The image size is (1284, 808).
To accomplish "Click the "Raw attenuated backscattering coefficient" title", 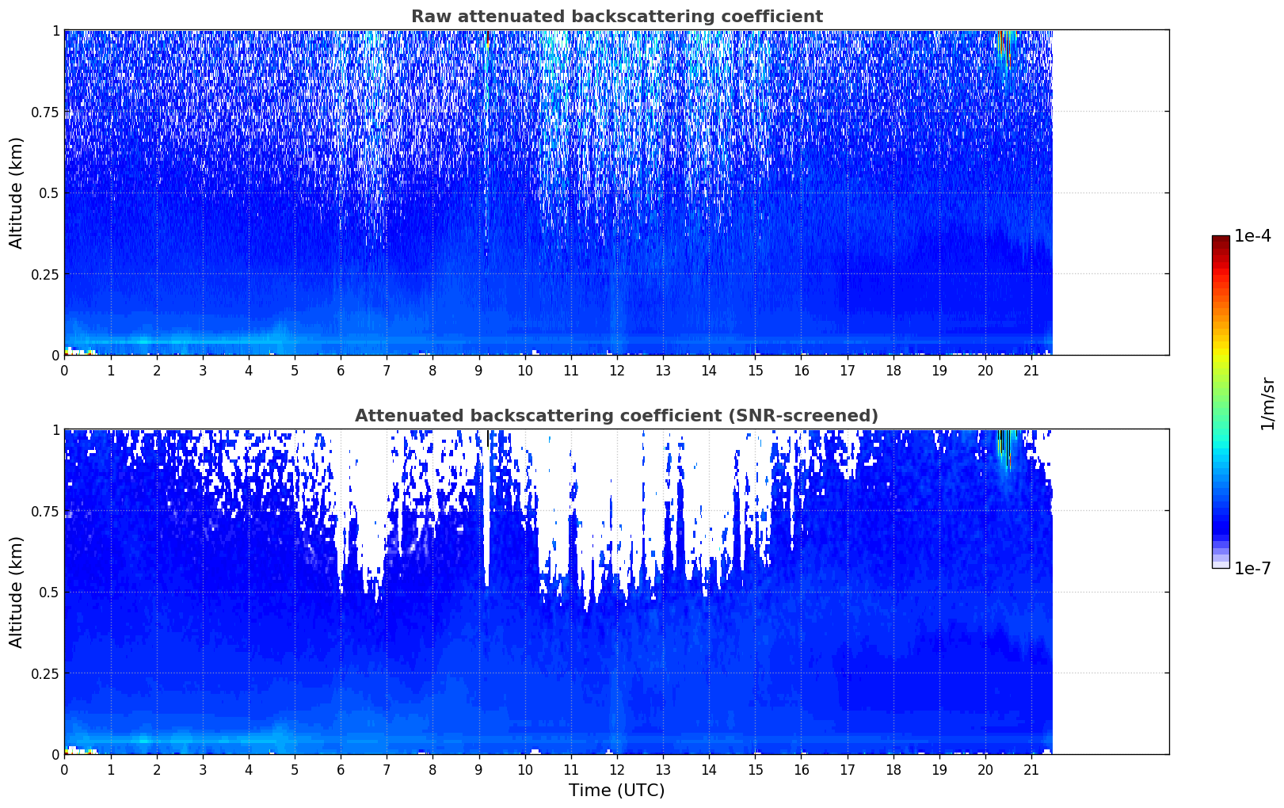I will (x=616, y=17).
